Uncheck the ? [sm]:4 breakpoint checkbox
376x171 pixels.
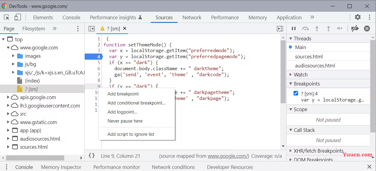coord(296,93)
